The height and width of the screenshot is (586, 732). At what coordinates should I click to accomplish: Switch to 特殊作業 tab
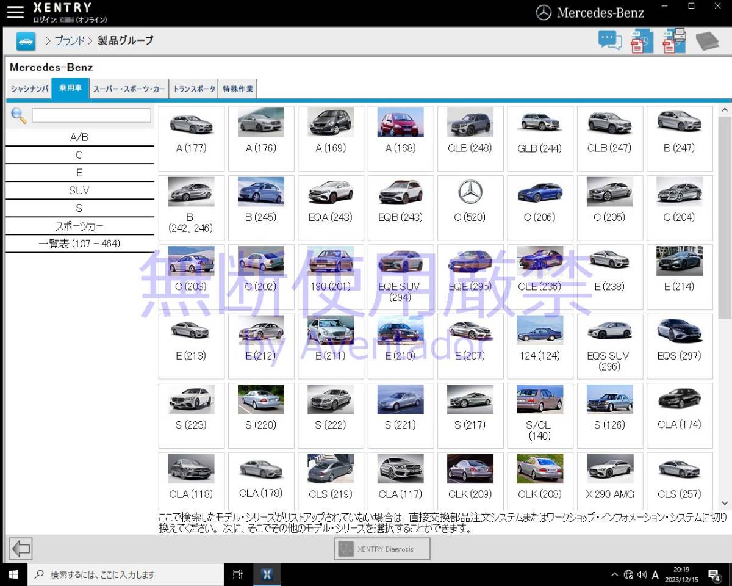click(x=238, y=89)
